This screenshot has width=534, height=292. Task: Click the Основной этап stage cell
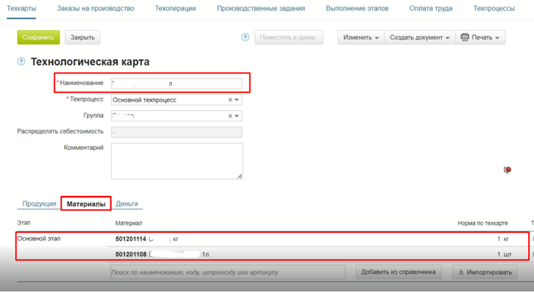39,239
